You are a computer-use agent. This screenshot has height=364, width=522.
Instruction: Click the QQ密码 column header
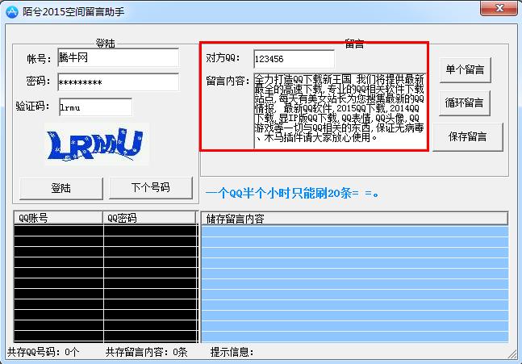[x=150, y=218]
